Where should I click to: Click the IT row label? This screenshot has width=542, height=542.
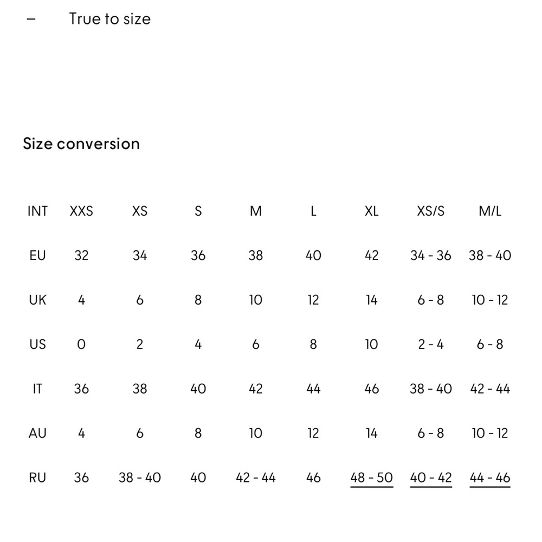tap(37, 389)
